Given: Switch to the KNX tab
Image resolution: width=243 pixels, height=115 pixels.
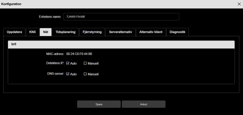Looking at the screenshot, I should coord(32,32).
